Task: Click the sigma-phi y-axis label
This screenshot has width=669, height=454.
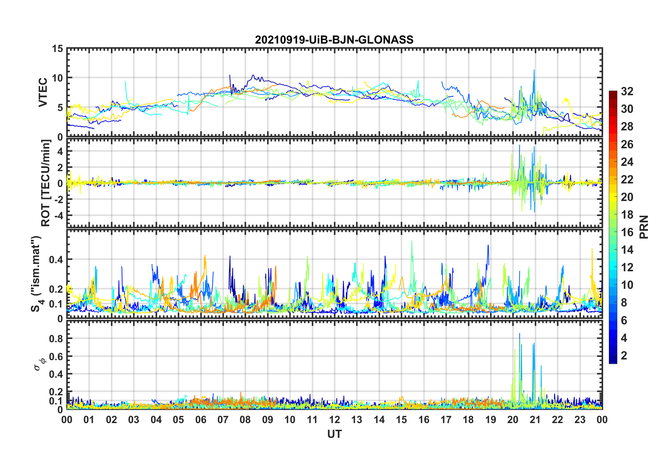Action: click(x=40, y=364)
